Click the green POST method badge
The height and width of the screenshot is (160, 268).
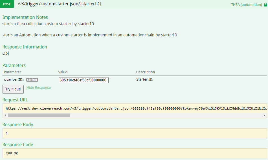(x=7, y=4)
